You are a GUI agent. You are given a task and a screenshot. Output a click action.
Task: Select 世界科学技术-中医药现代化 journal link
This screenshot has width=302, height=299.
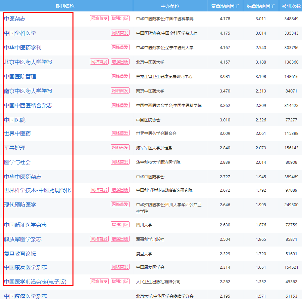pyautogui.click(x=37, y=190)
